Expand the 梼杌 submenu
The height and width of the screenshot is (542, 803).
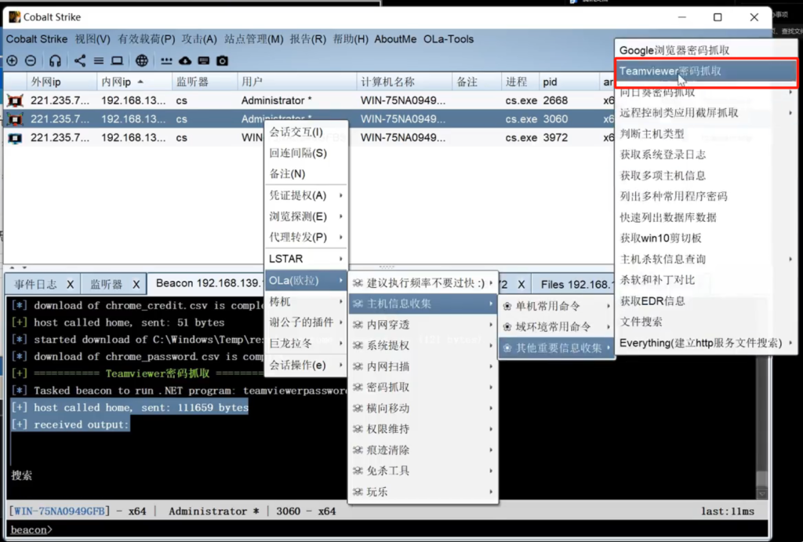pos(306,302)
